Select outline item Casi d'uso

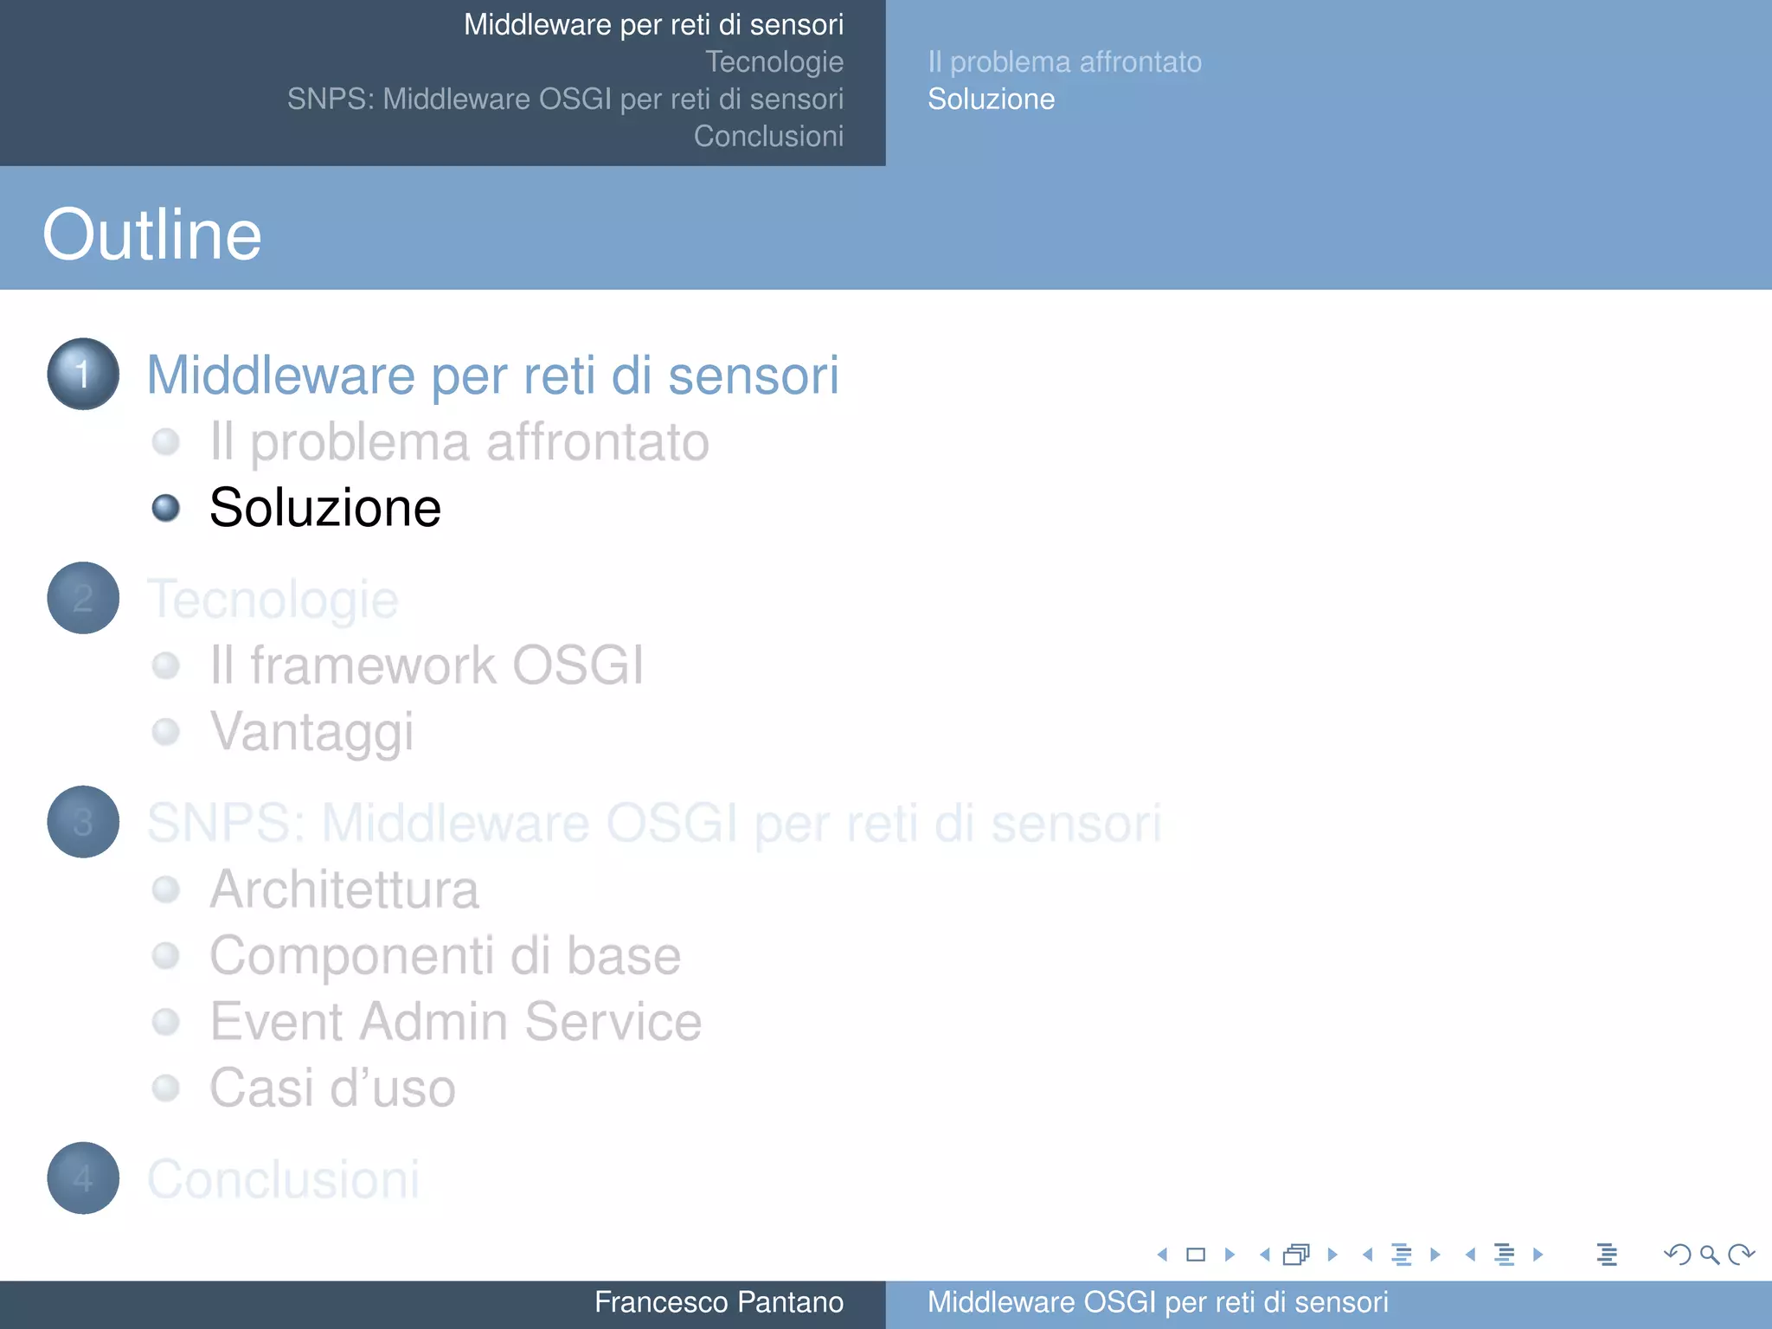332,1088
